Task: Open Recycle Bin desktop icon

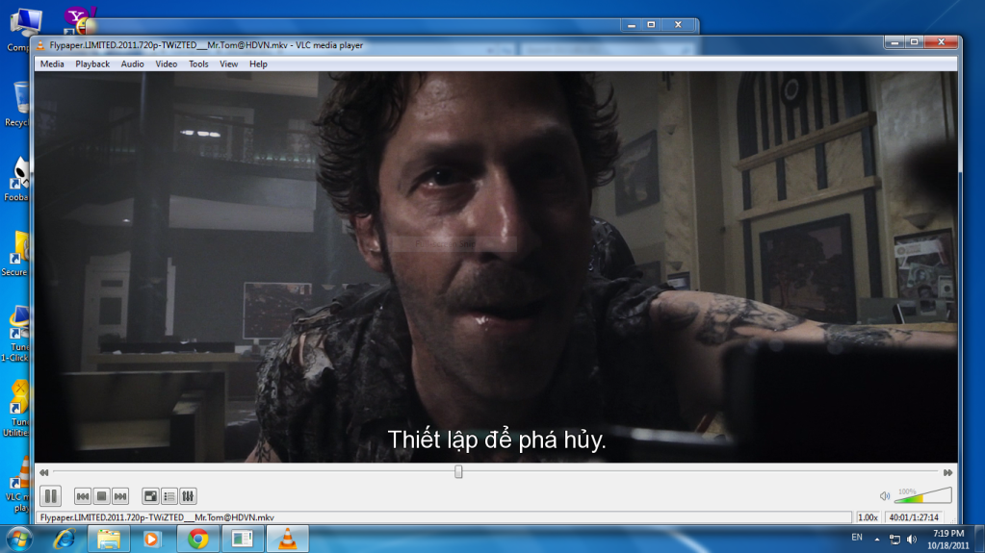Action: click(17, 104)
